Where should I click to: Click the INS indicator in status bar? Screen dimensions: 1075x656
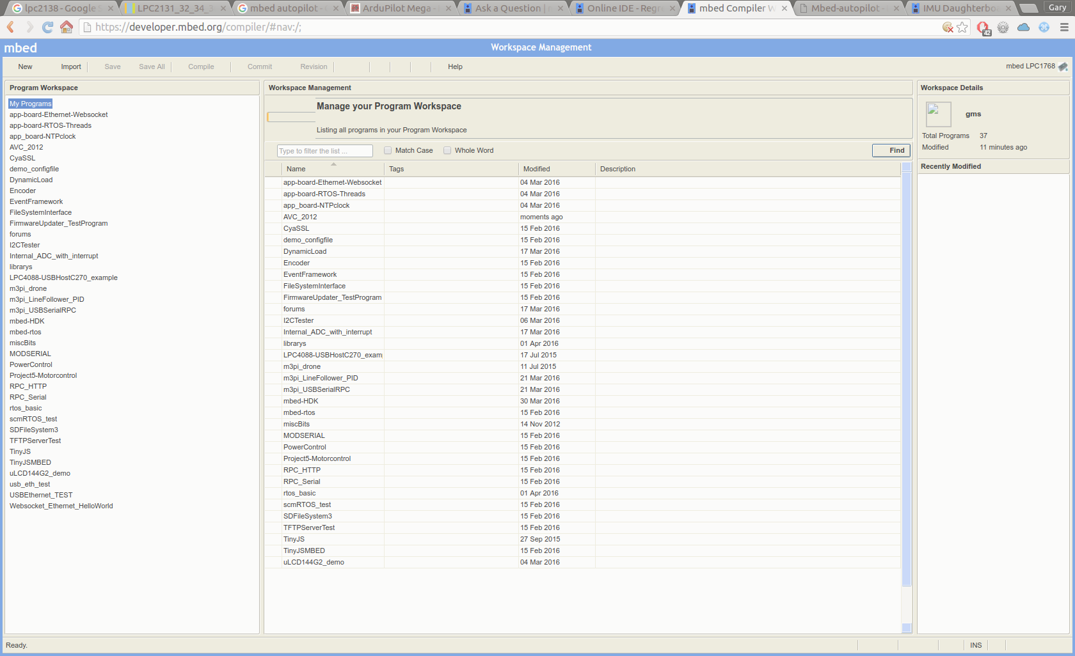(976, 645)
